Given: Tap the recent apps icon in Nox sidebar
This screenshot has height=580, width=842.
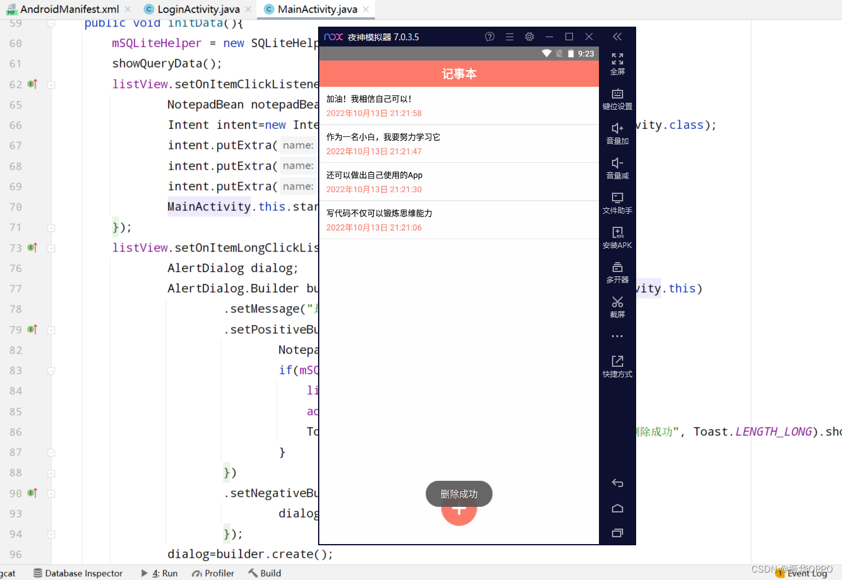Looking at the screenshot, I should [618, 533].
